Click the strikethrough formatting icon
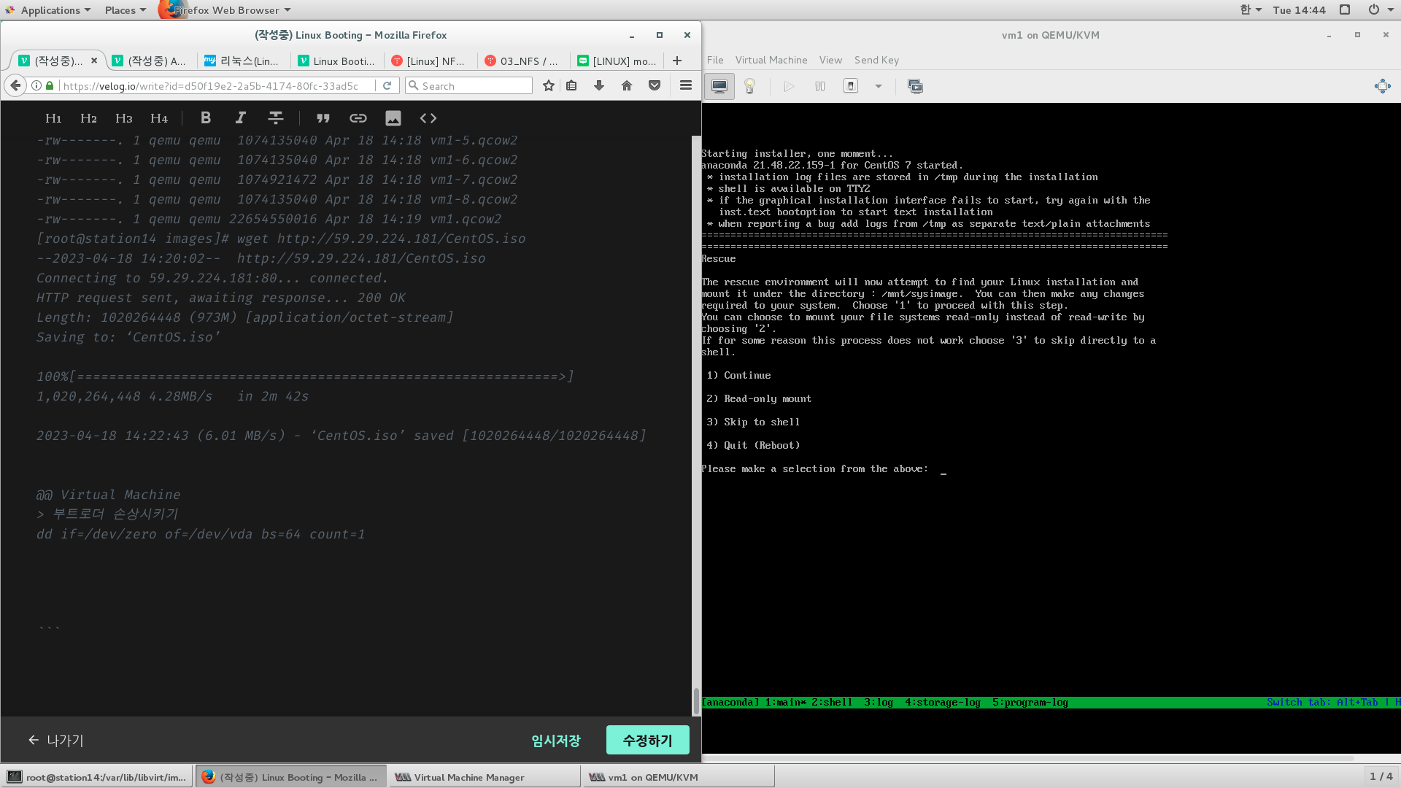 (275, 118)
